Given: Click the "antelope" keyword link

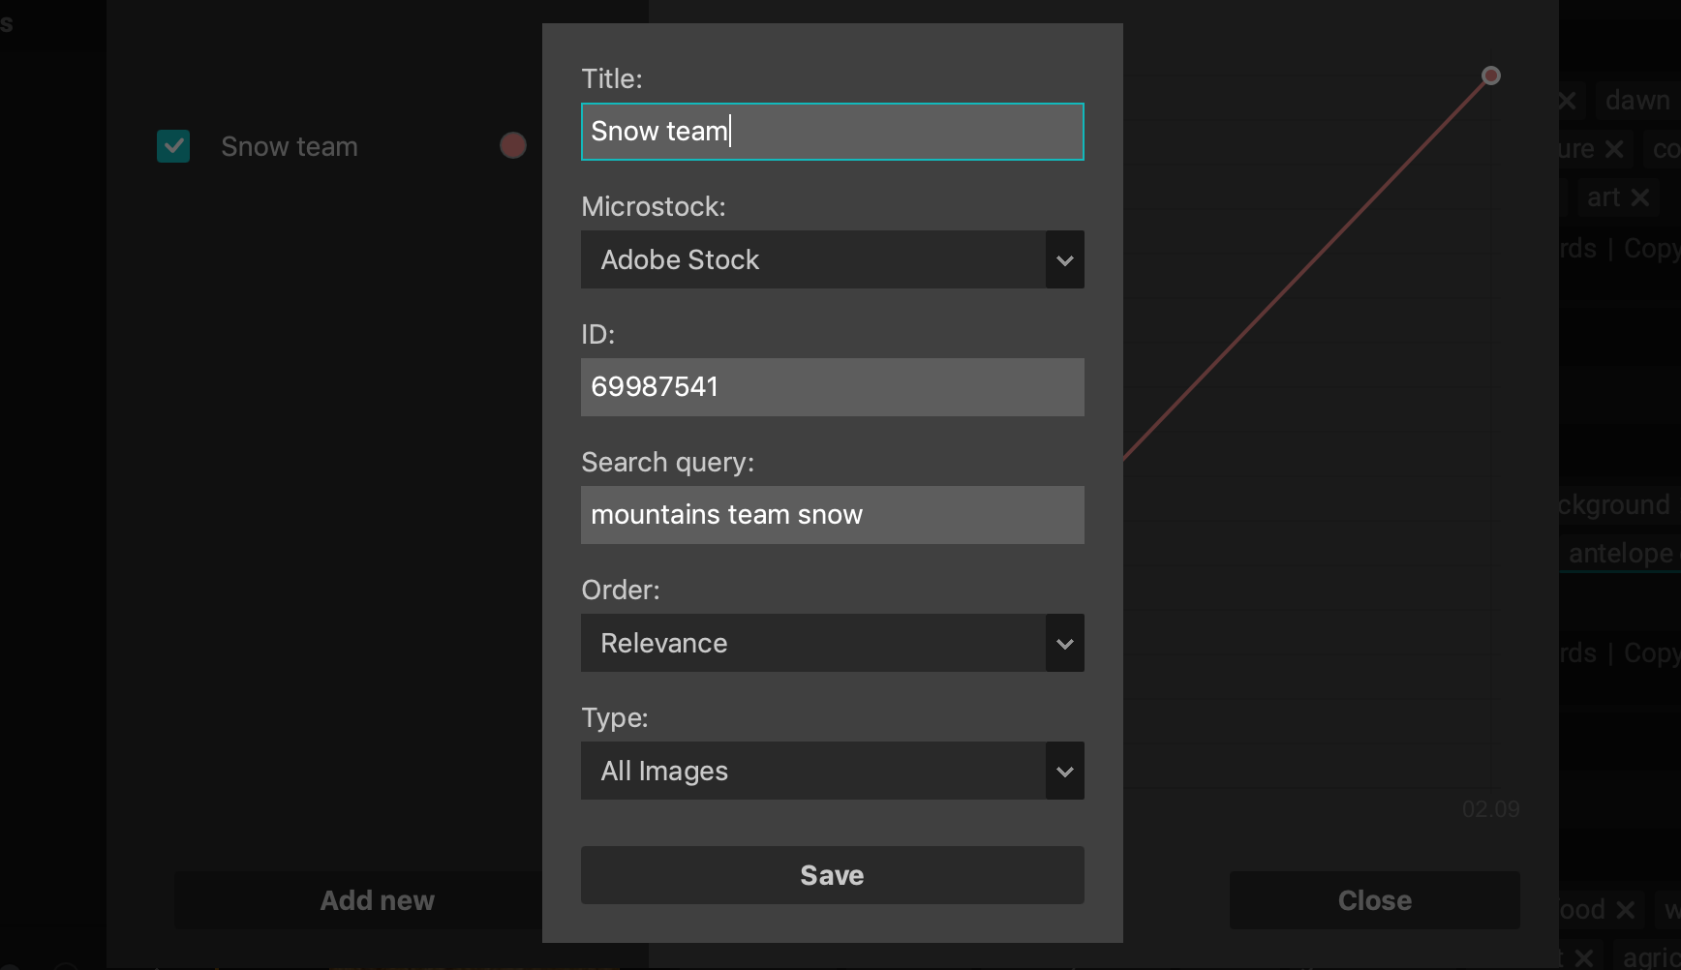Looking at the screenshot, I should (1620, 553).
